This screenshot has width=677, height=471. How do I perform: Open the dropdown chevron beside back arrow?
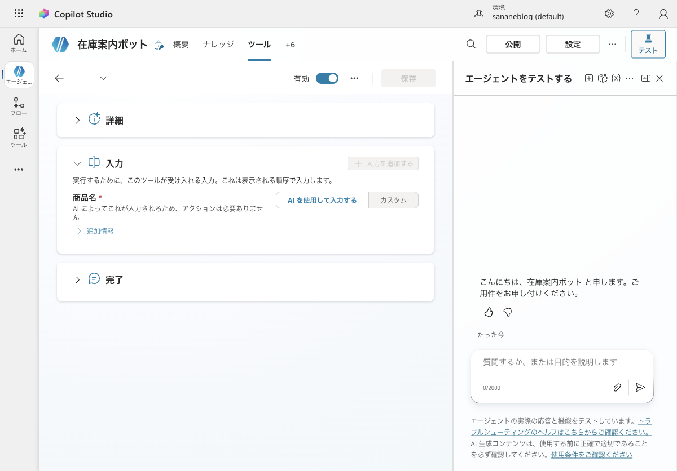pos(103,78)
